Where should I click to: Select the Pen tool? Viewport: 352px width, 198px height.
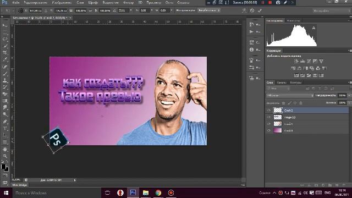click(5, 122)
